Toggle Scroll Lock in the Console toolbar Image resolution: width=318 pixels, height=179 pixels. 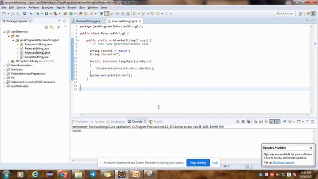[261, 121]
